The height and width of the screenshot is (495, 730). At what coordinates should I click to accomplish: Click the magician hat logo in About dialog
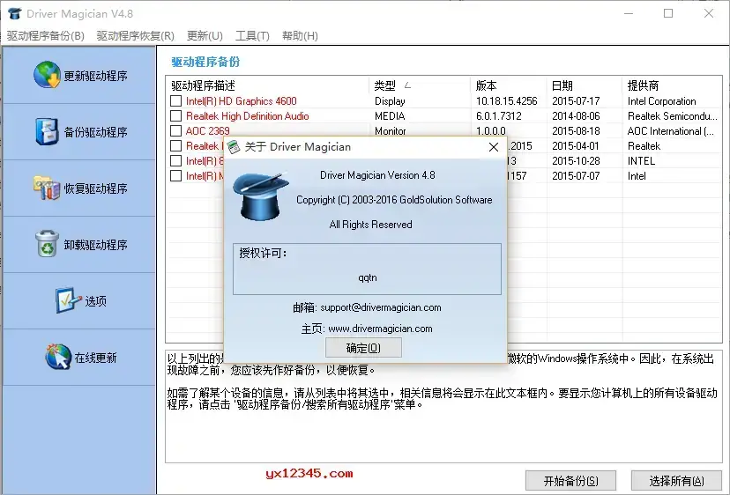pos(260,196)
